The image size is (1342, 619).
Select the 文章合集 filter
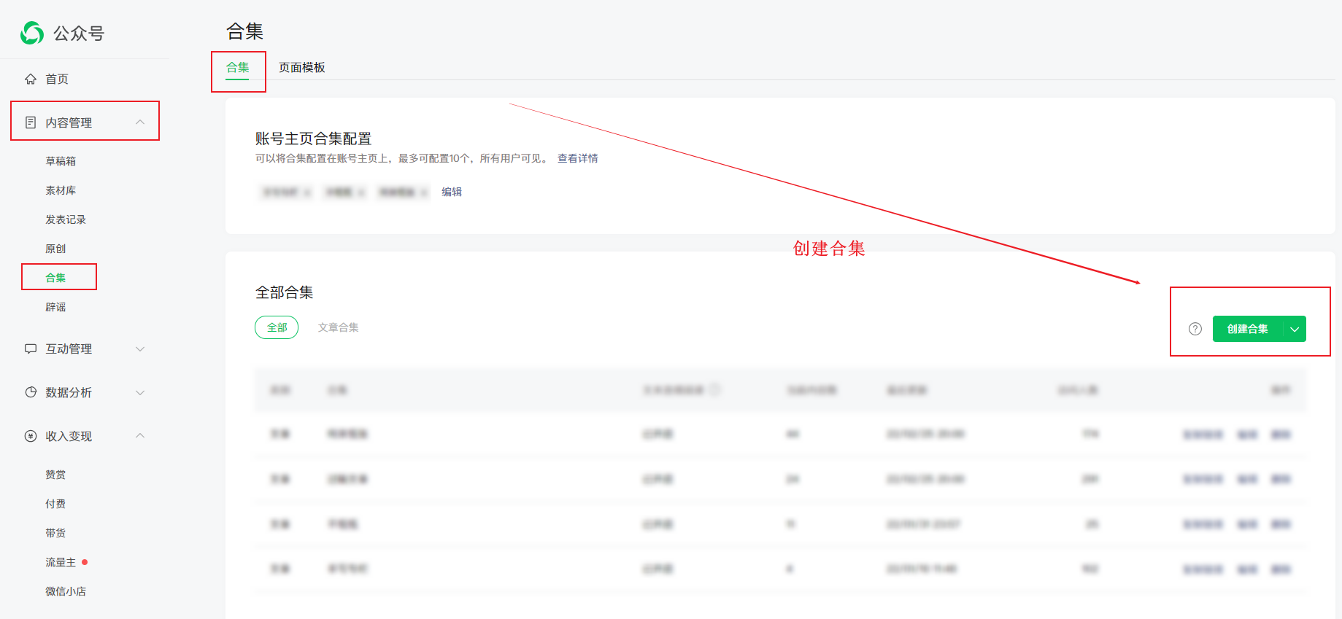coord(339,327)
